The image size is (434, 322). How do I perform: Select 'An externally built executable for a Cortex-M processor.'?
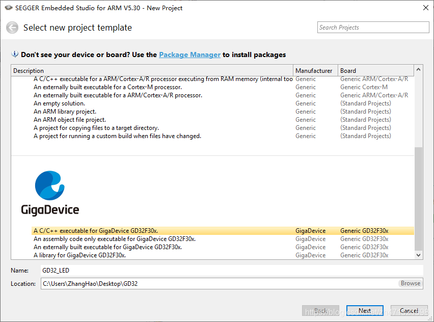tap(223, 87)
